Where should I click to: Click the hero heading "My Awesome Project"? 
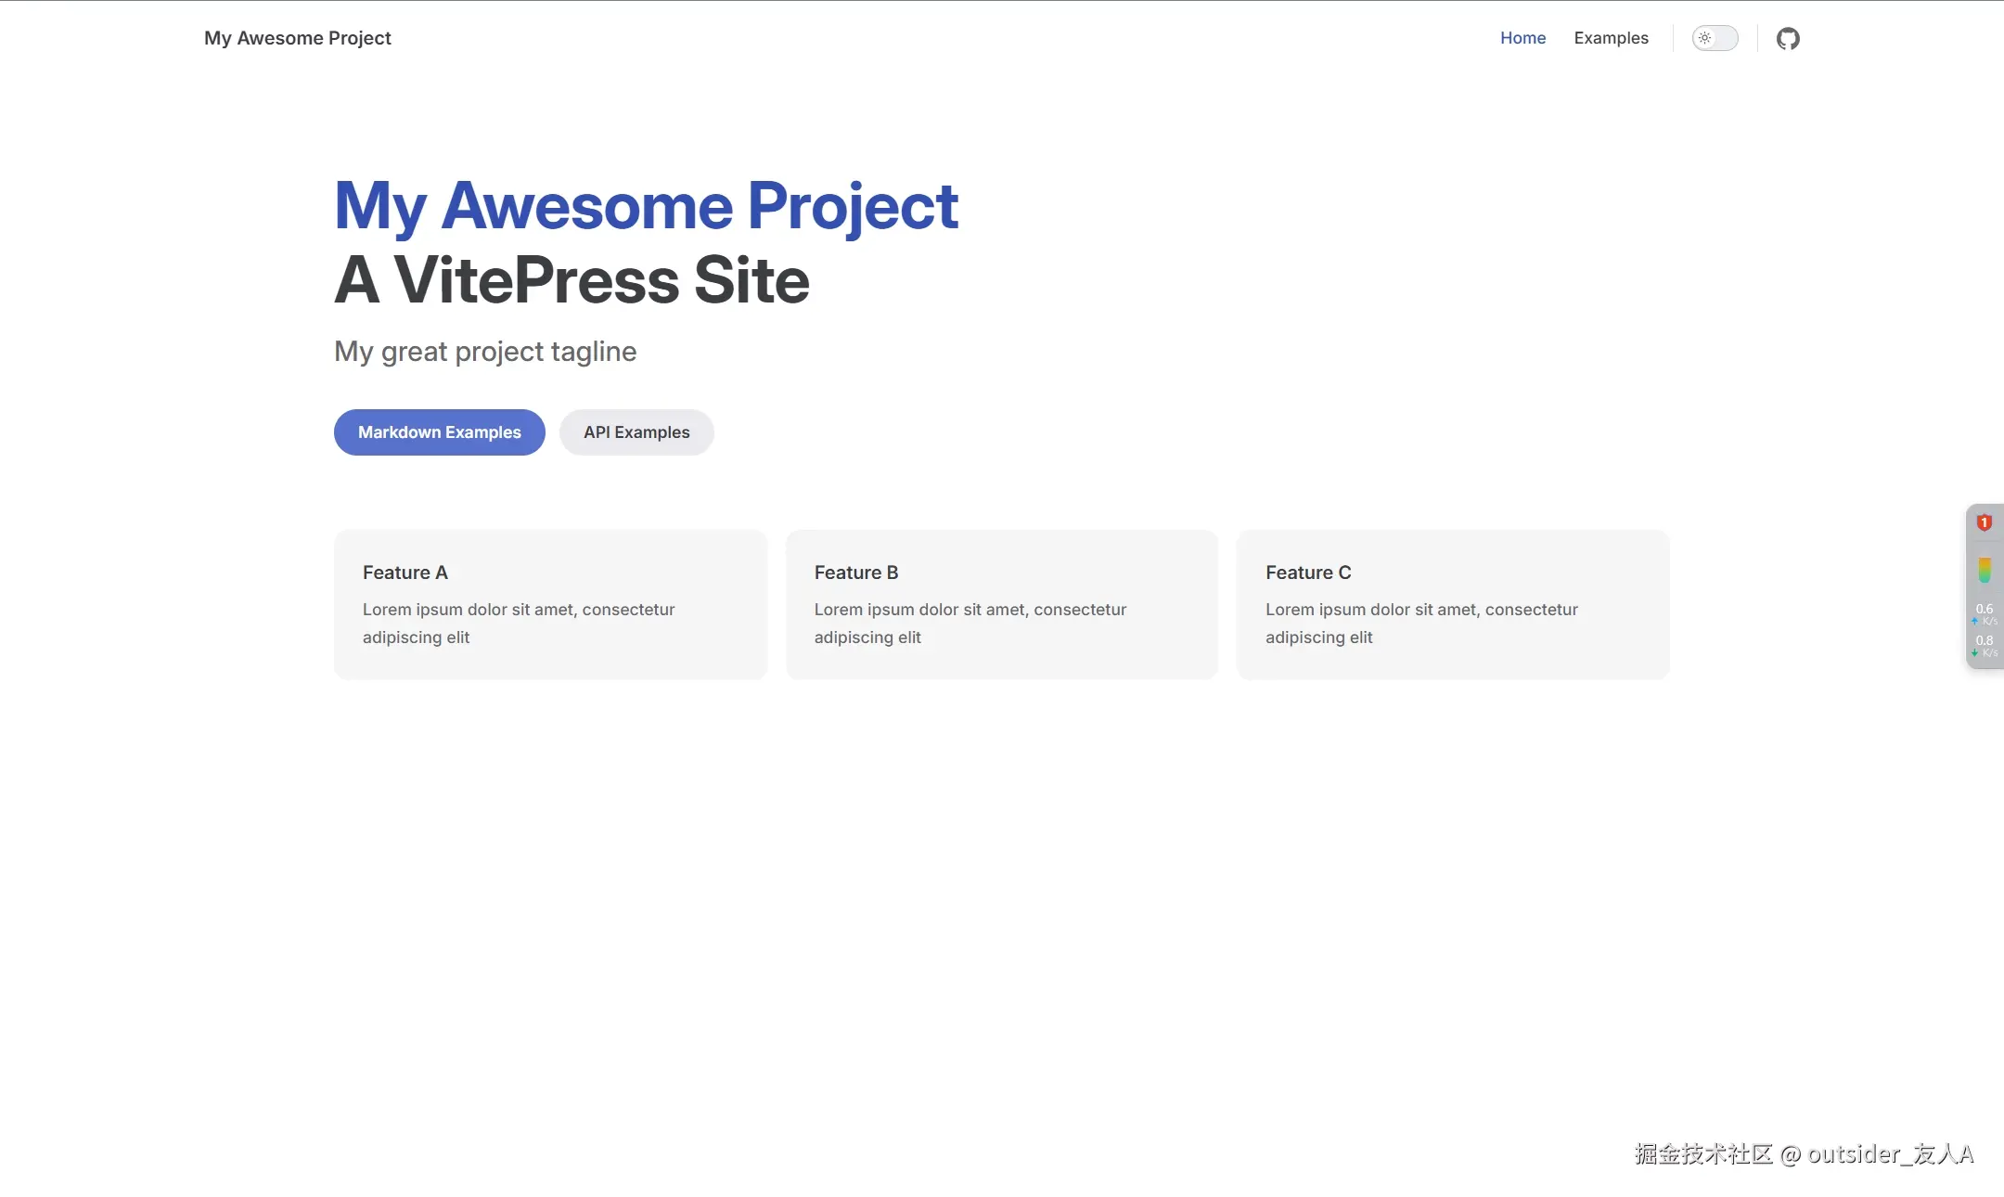pyautogui.click(x=646, y=204)
